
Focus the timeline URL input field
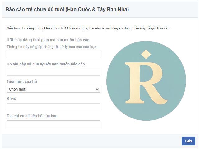[53, 55]
